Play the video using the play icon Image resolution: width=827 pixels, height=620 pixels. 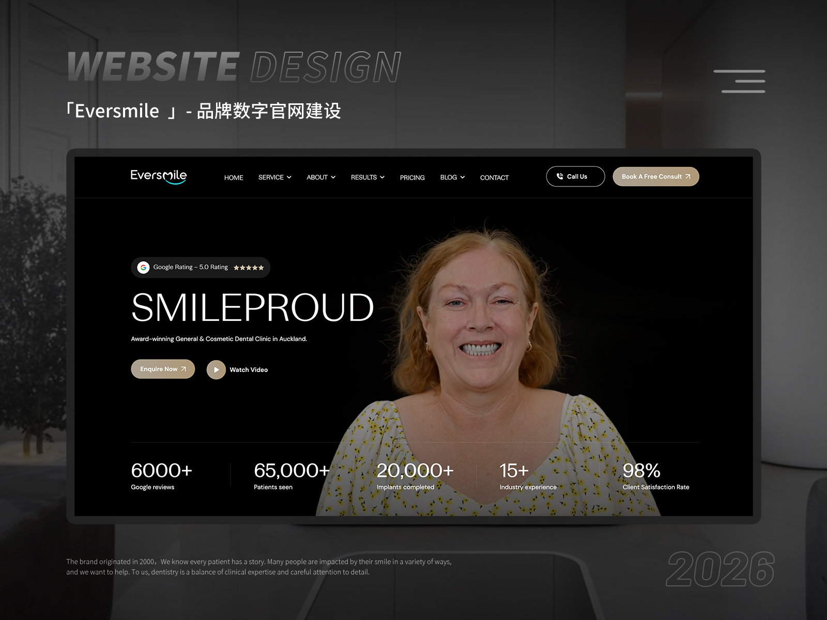(216, 369)
